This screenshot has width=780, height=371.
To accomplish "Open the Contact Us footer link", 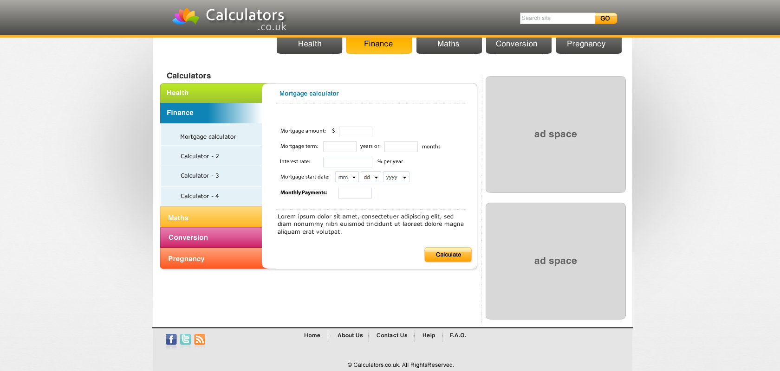I will 392,335.
